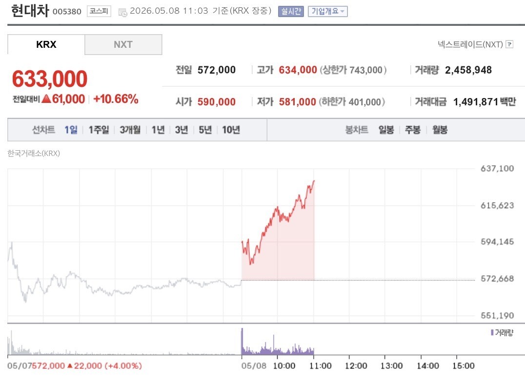This screenshot has height=376, width=525.
Task: Select the 3개월 chart period
Action: (130, 129)
